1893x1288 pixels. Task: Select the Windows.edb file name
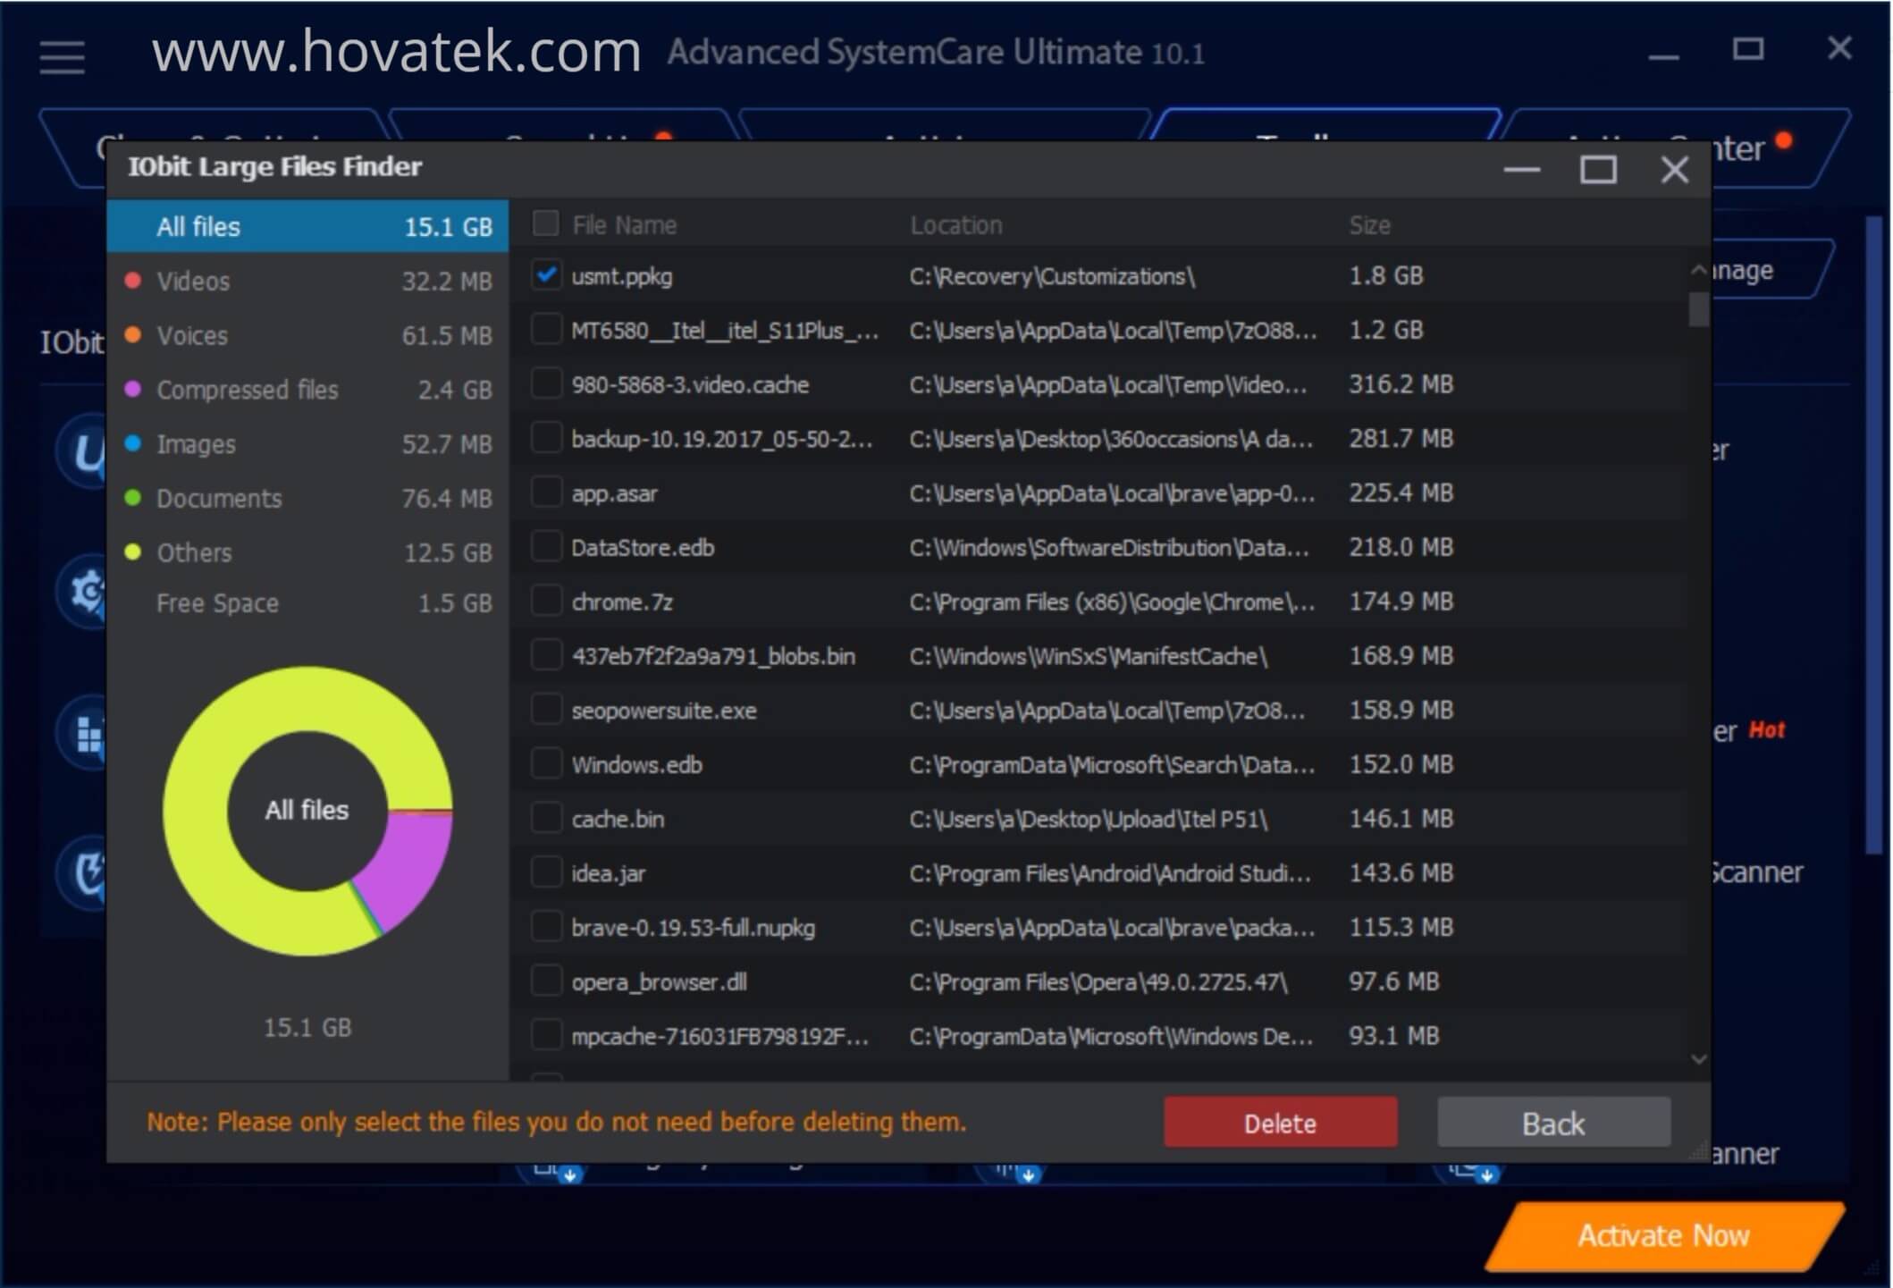636,764
